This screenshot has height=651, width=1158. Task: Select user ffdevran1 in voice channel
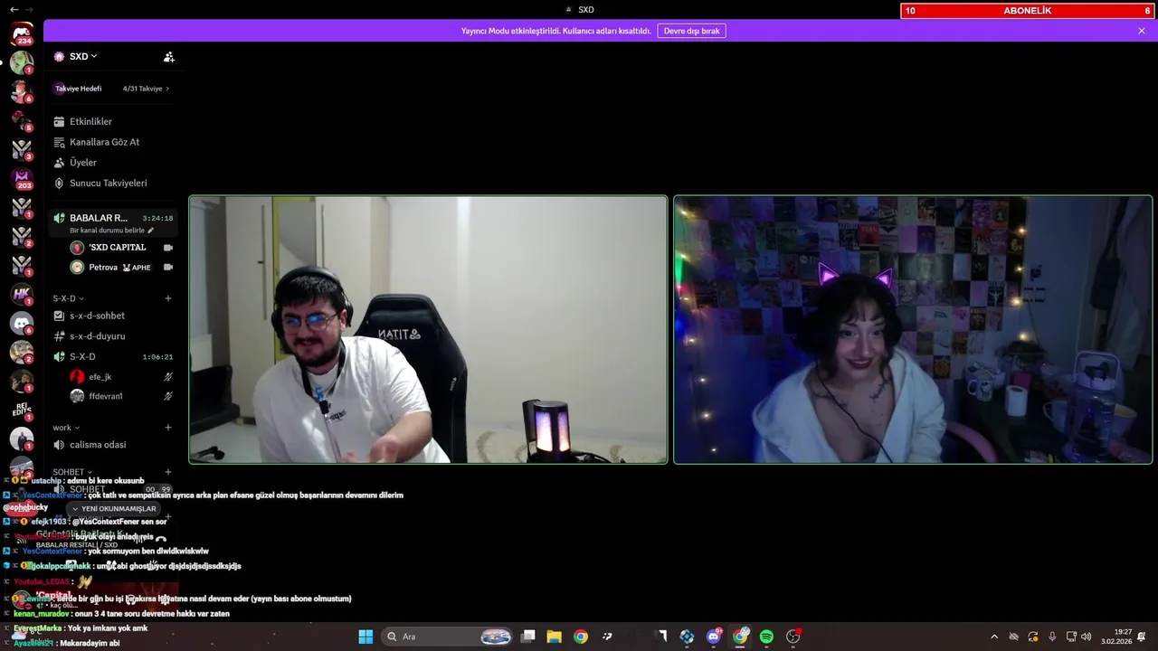click(x=106, y=396)
